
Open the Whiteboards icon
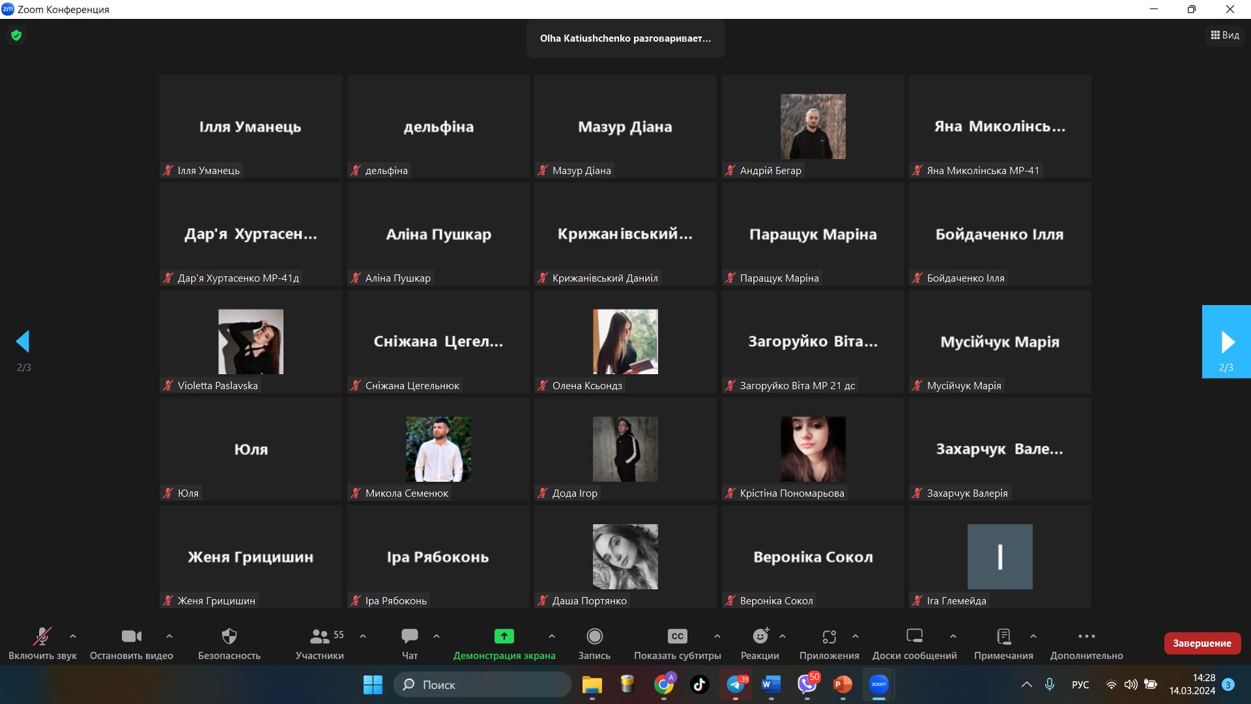[914, 636]
